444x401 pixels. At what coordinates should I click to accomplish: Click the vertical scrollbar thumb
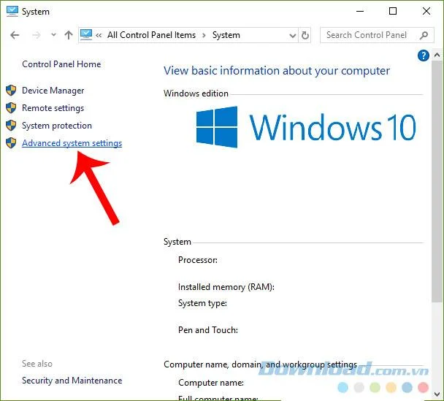[x=437, y=182]
